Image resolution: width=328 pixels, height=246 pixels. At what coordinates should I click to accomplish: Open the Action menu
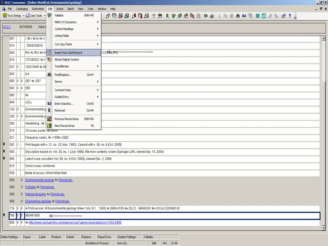click(x=60, y=9)
